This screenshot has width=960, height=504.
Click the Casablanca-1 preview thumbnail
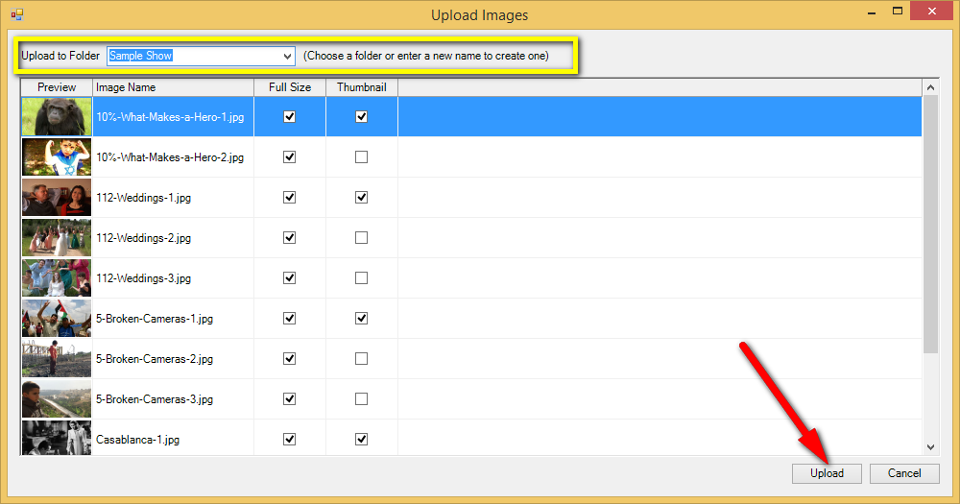(57, 438)
